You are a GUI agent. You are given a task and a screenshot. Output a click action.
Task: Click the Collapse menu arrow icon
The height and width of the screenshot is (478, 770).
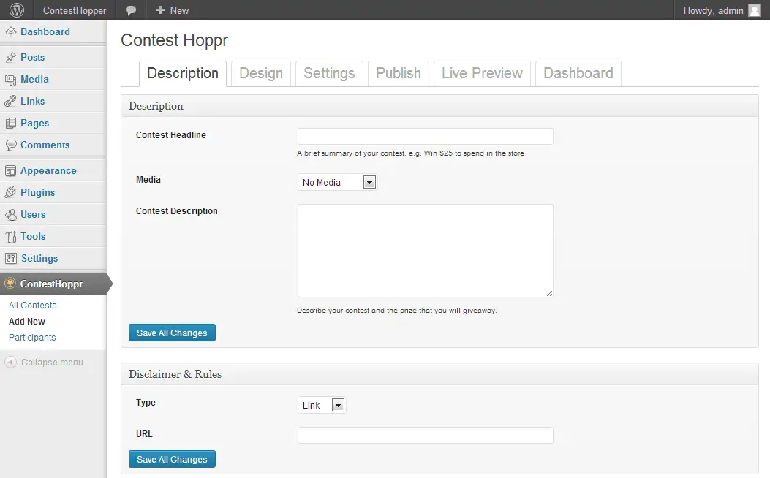click(x=11, y=363)
